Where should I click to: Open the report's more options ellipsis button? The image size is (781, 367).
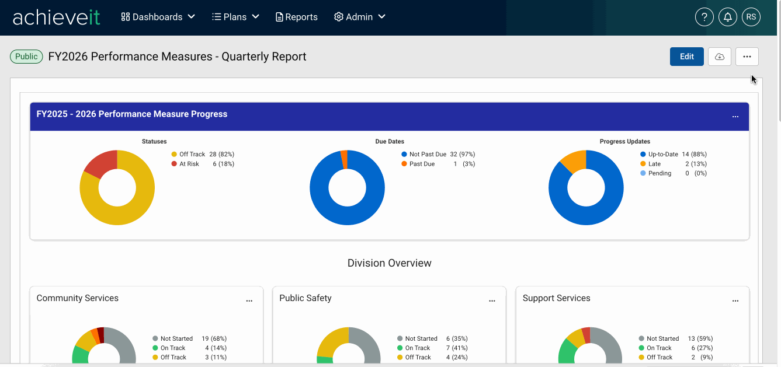click(747, 57)
